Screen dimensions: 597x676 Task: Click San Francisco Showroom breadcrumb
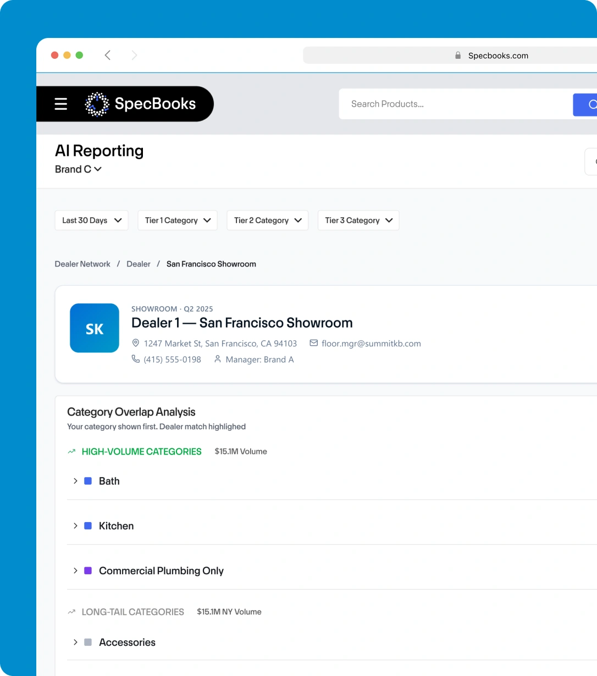coord(211,264)
